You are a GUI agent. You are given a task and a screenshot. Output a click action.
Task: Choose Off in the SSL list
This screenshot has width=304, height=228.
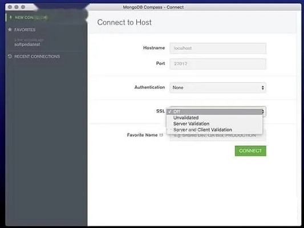coord(214,112)
